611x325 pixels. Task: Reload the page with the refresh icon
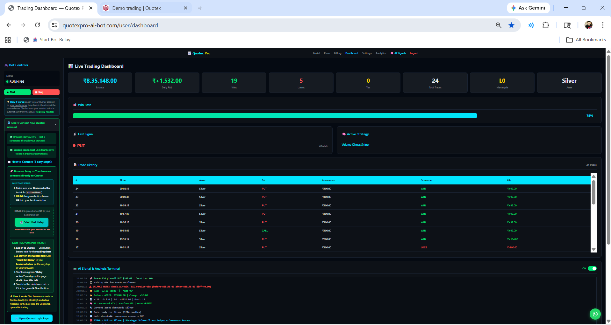tap(37, 25)
